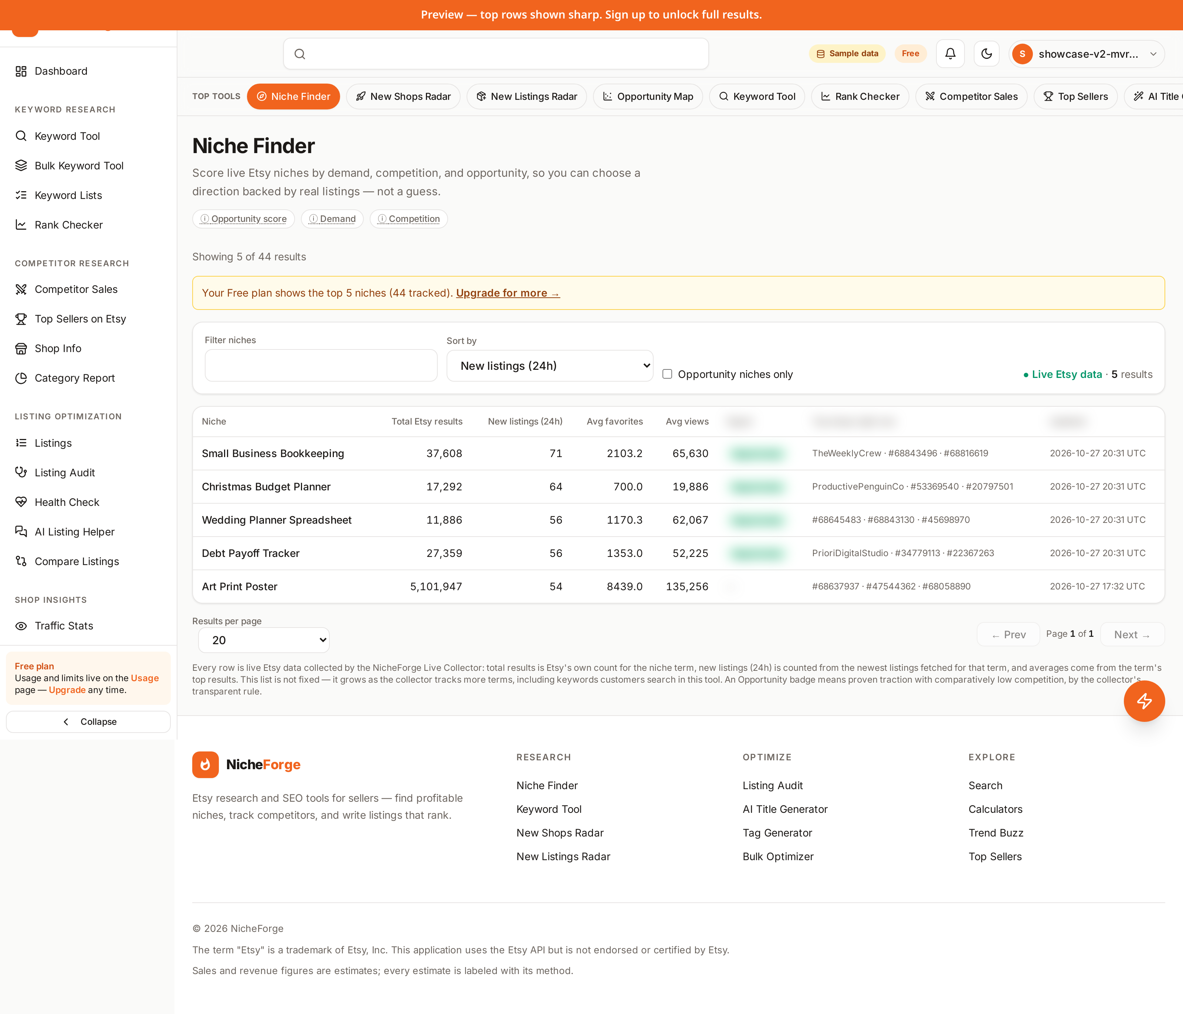This screenshot has width=1183, height=1014.
Task: Select the Niche Finder top tool tab
Action: coord(294,97)
